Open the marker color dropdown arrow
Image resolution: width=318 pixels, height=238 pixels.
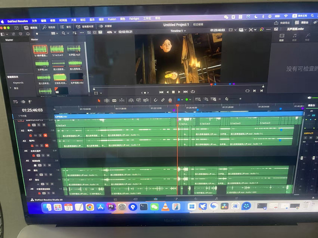point(190,100)
